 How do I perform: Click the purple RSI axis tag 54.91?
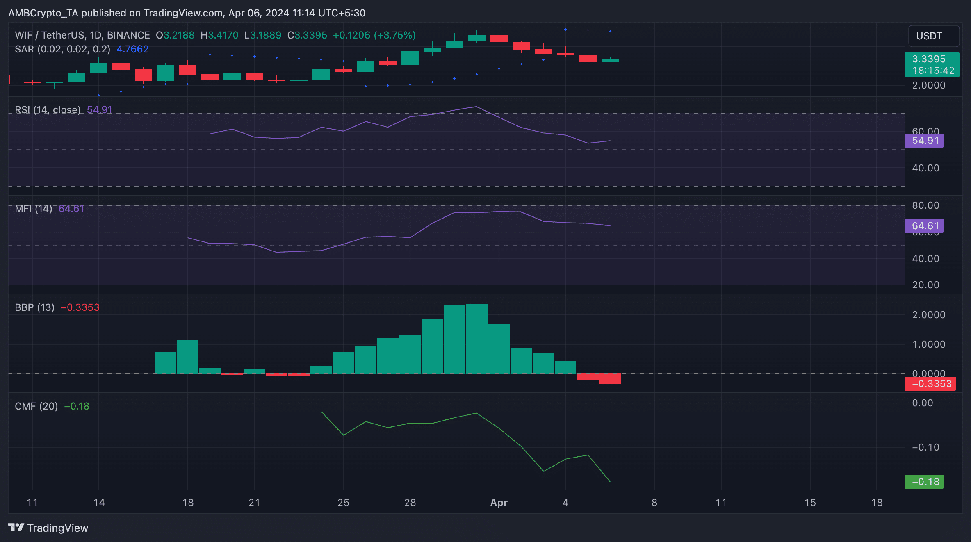[925, 141]
